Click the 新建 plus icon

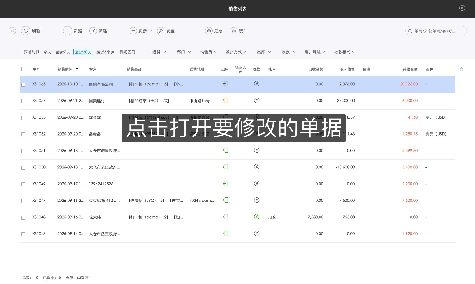[68, 31]
